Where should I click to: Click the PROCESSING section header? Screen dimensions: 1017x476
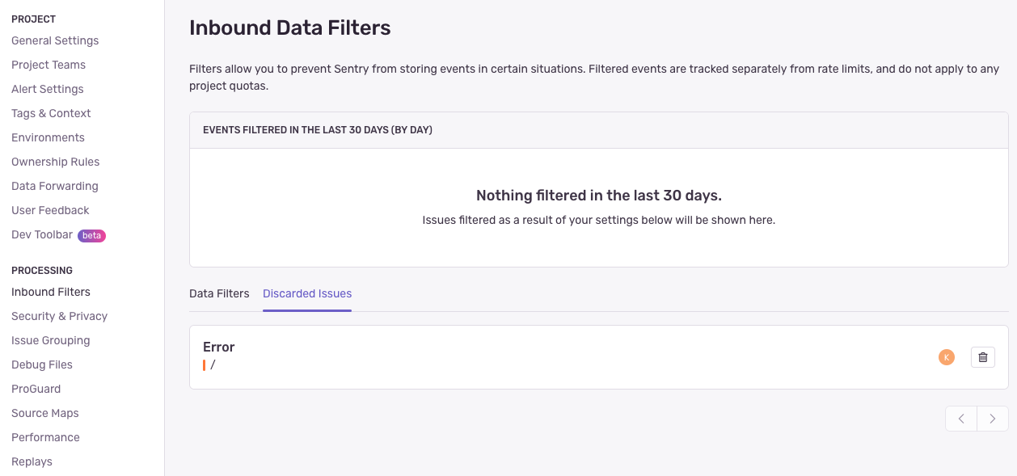(42, 271)
